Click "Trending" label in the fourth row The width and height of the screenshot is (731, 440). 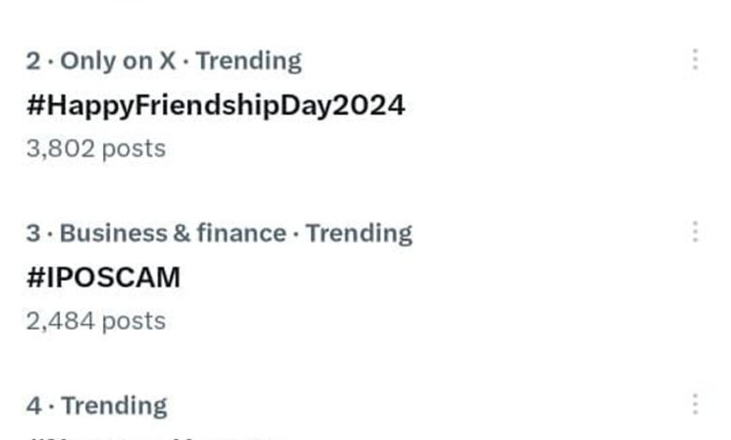pos(113,405)
